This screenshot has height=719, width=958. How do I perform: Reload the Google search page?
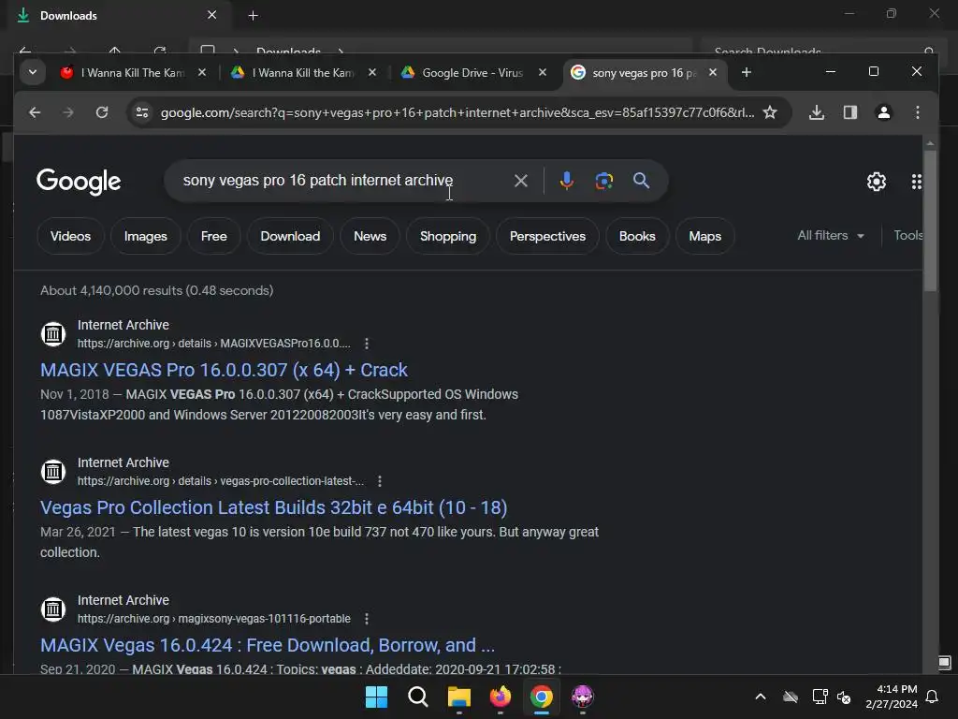tap(102, 112)
